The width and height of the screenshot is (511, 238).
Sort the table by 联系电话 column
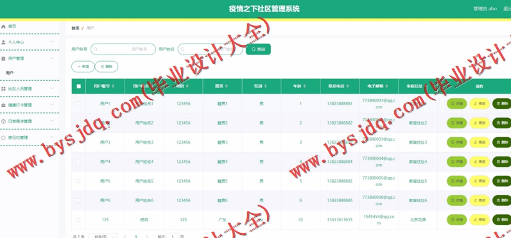click(x=348, y=86)
